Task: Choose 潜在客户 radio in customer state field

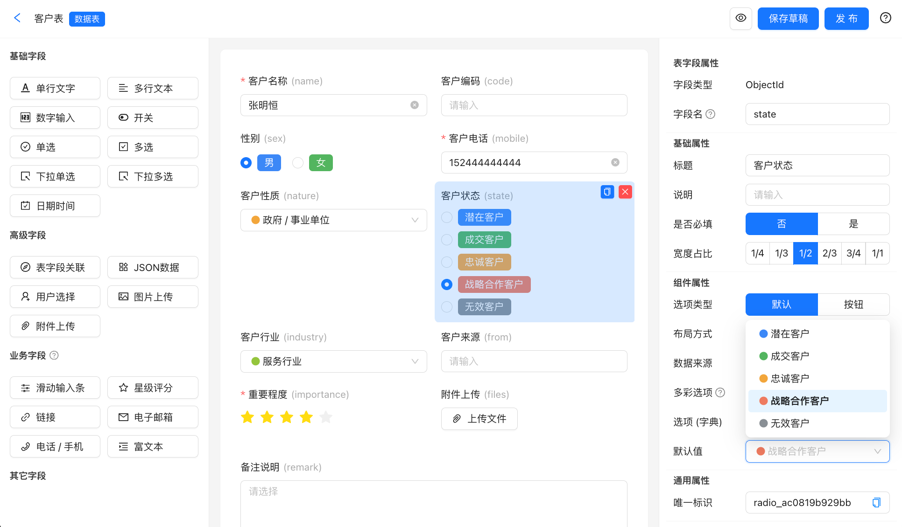Action: tap(446, 217)
